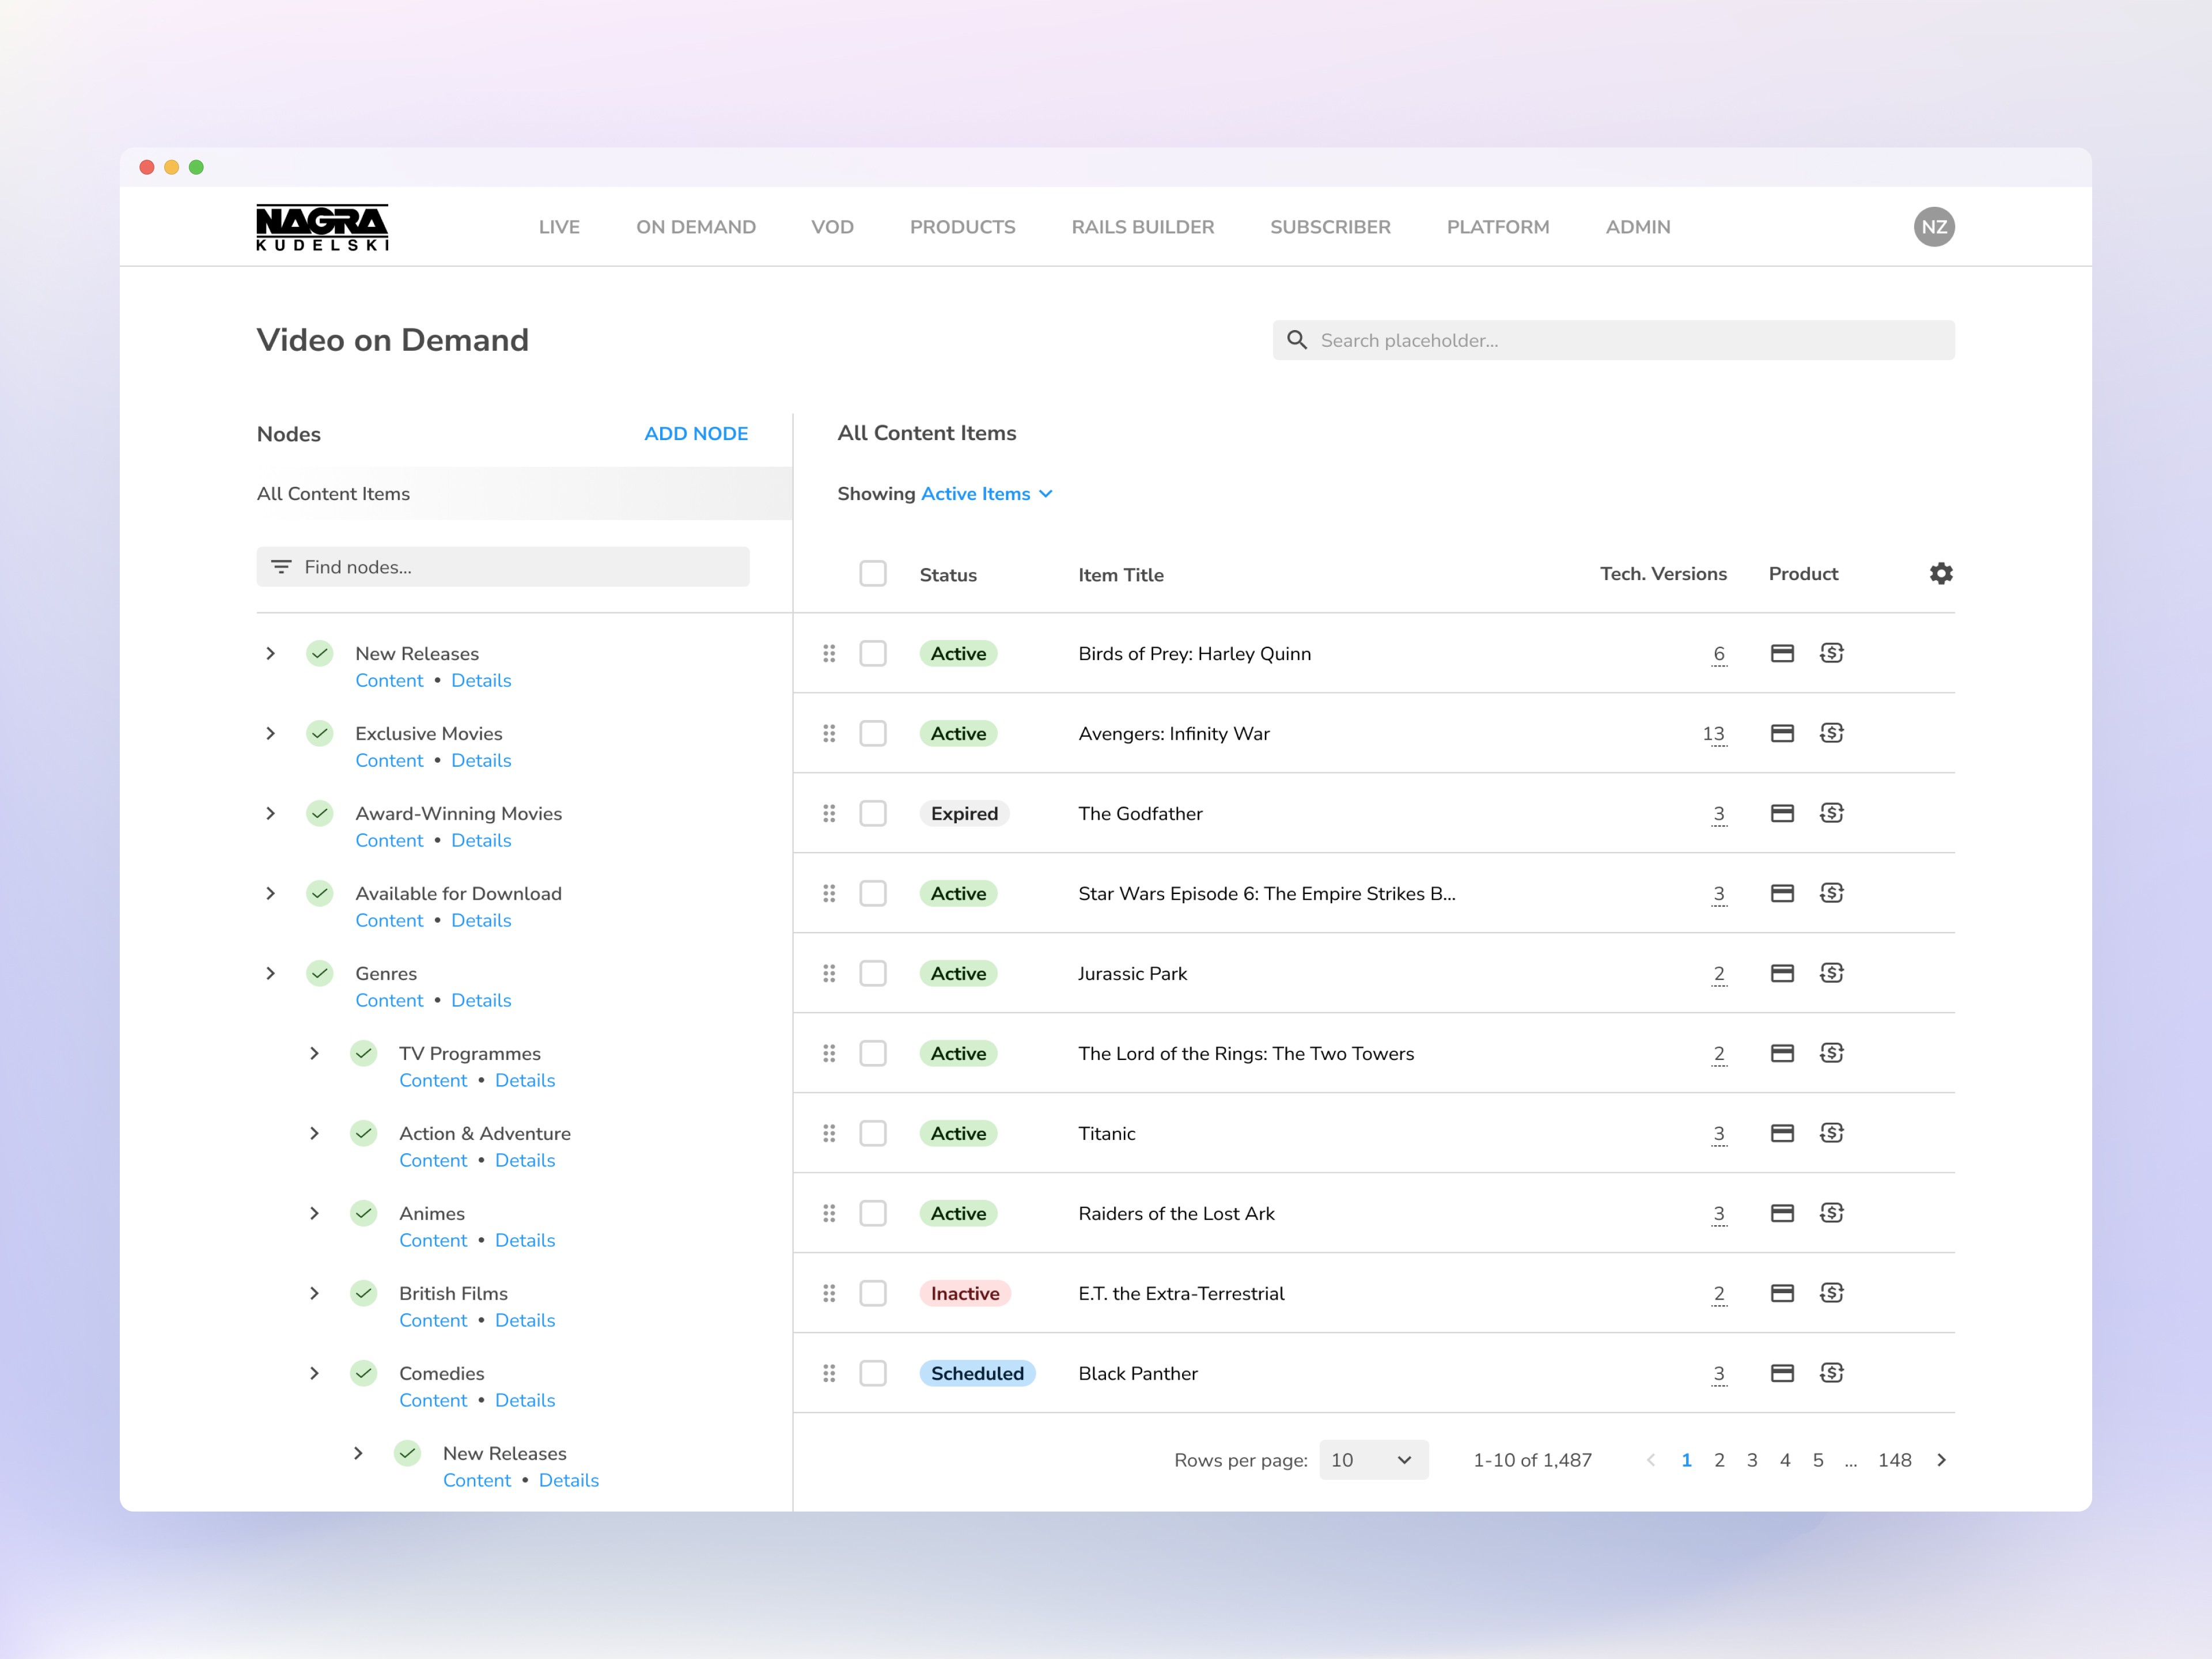Toggle the select-all checkbox in the header
This screenshot has height=1659, width=2212.
point(873,574)
